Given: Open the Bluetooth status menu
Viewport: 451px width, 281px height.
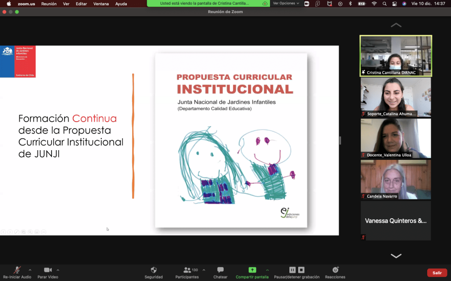Looking at the screenshot, I should (350, 4).
